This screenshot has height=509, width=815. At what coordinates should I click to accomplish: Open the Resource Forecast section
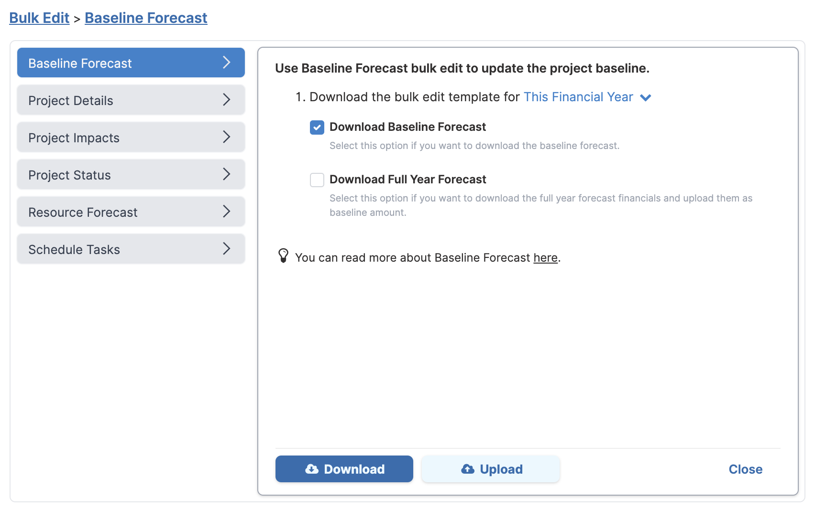(131, 212)
